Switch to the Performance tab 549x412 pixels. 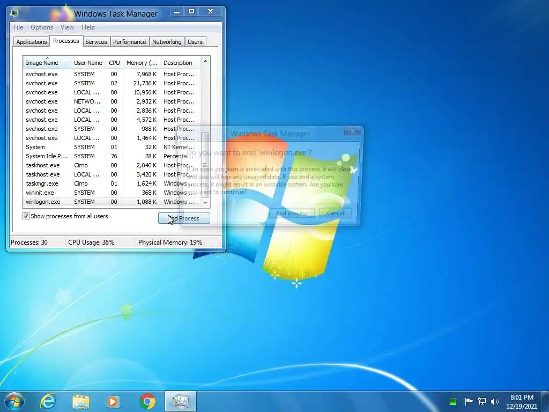[130, 42]
